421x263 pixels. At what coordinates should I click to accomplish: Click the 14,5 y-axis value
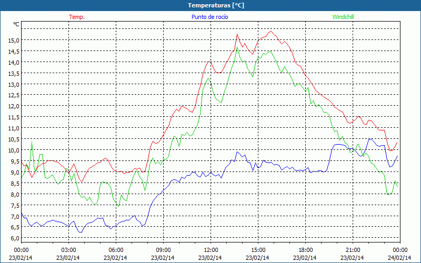14,51
